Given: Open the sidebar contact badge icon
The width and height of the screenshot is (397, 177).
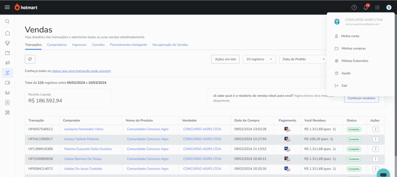Looking at the screenshot, I should [x=7, y=102].
